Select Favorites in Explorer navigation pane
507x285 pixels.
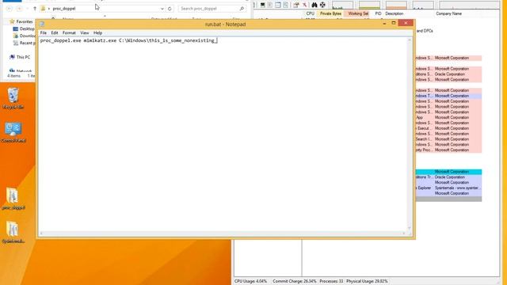pyautogui.click(x=21, y=21)
